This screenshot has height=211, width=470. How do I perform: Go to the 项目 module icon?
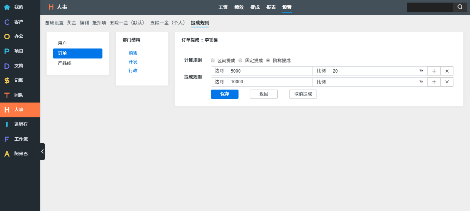7,51
